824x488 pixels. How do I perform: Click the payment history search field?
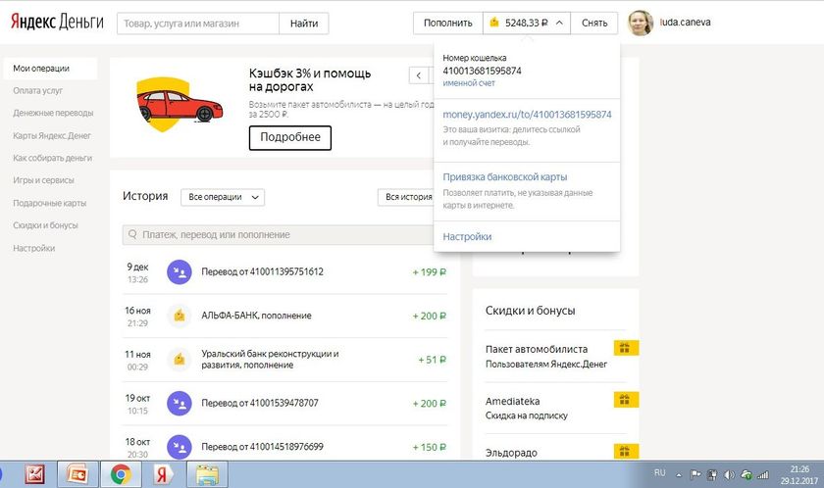tap(279, 235)
